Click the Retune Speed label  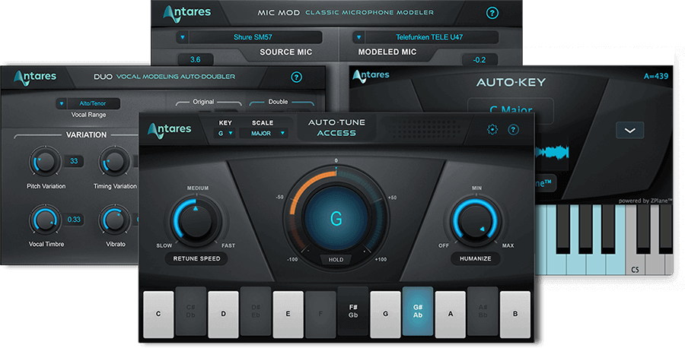196,258
